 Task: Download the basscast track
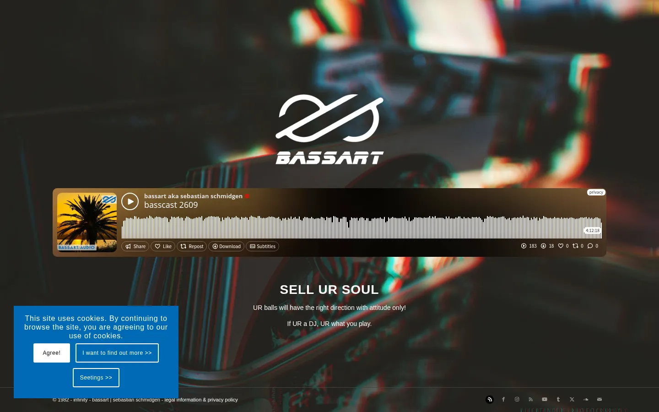pyautogui.click(x=227, y=246)
